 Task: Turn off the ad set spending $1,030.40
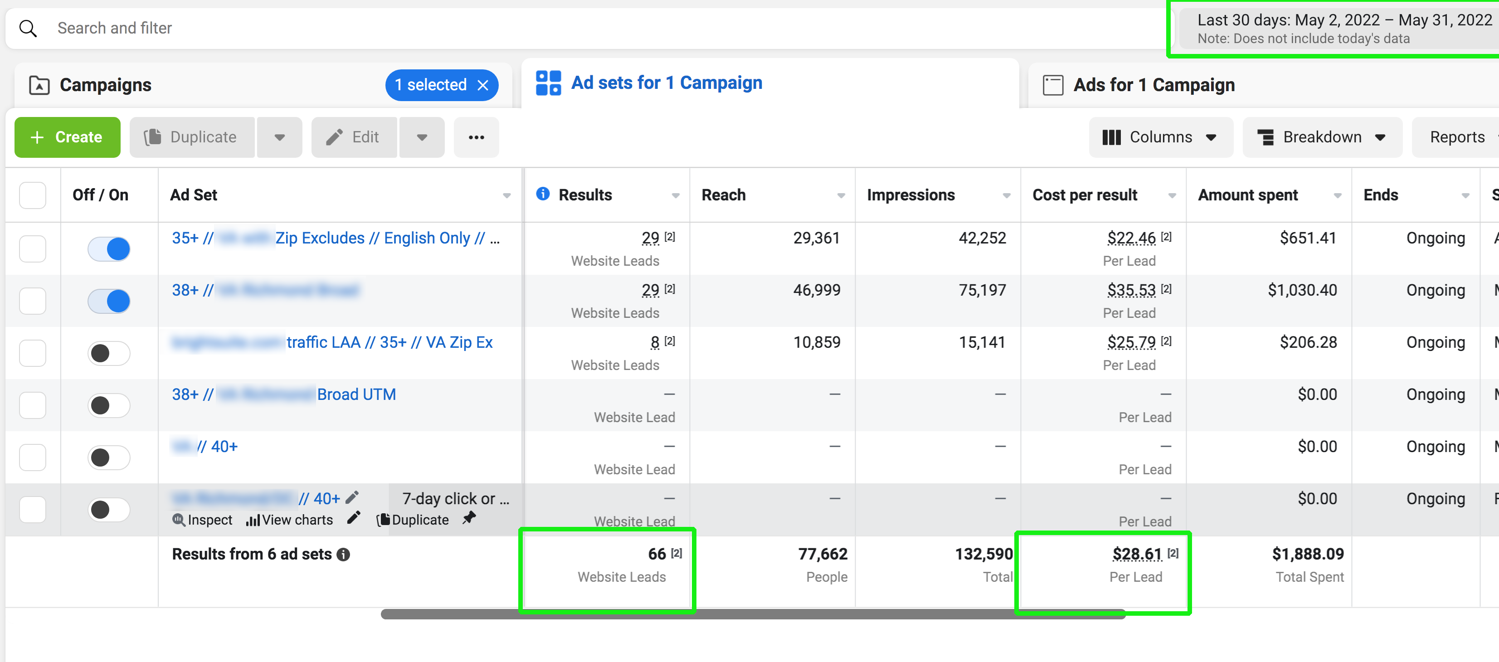(x=109, y=301)
